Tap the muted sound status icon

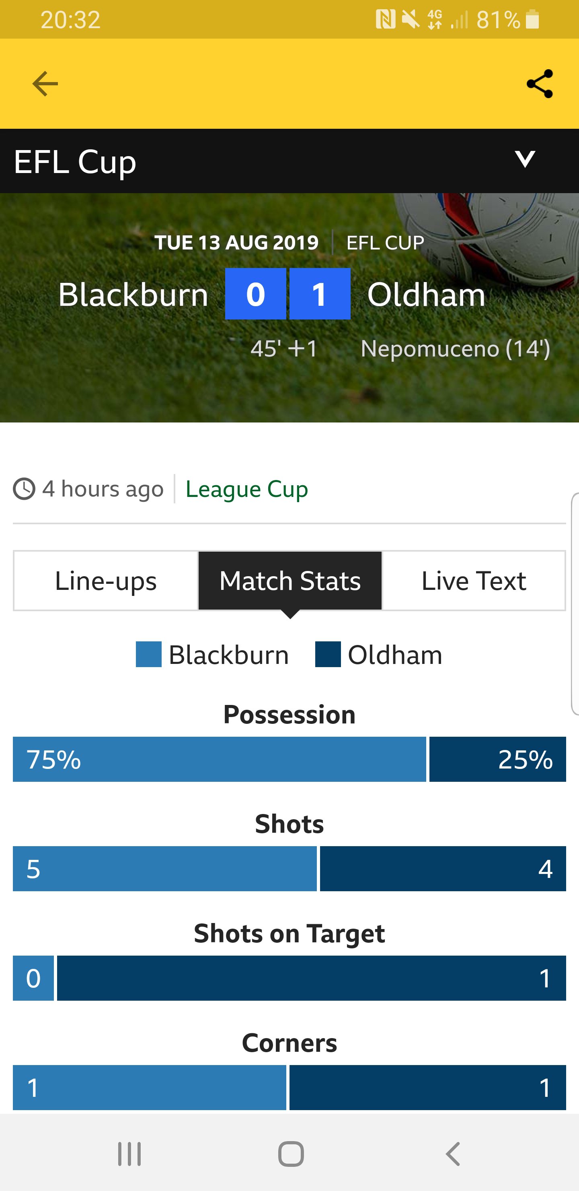[410, 19]
